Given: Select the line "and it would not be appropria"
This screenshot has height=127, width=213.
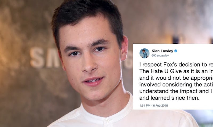Looking at the screenshot, I should pos(176,78).
